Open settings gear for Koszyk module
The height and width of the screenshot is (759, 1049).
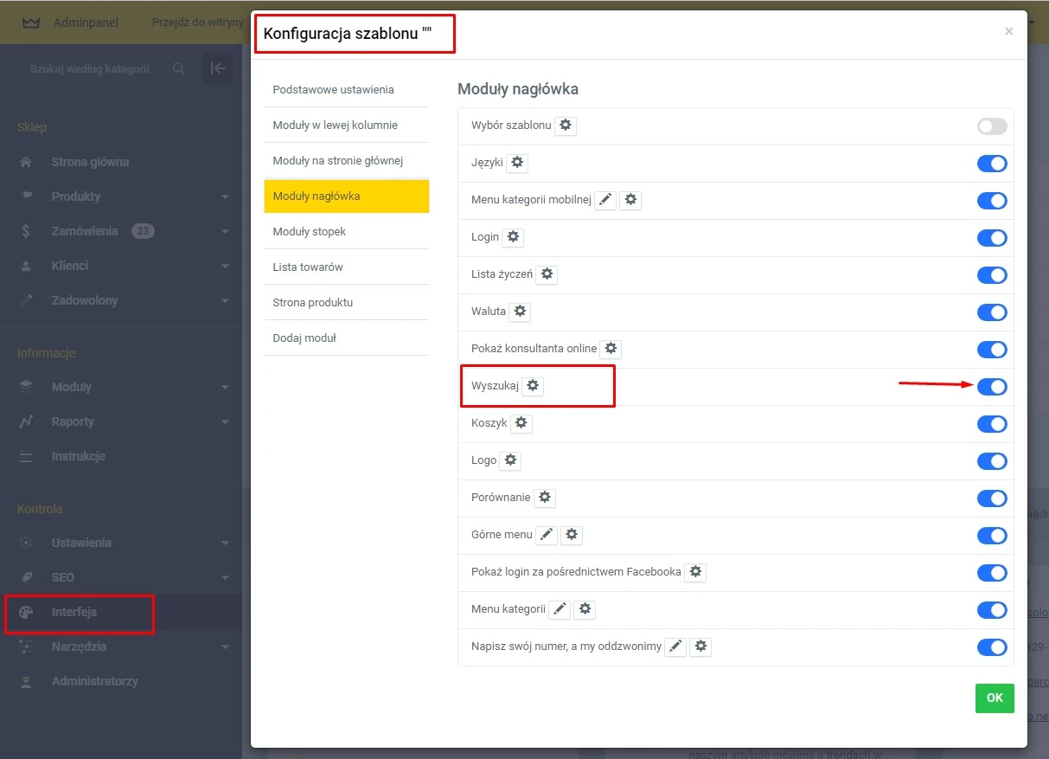tap(521, 423)
